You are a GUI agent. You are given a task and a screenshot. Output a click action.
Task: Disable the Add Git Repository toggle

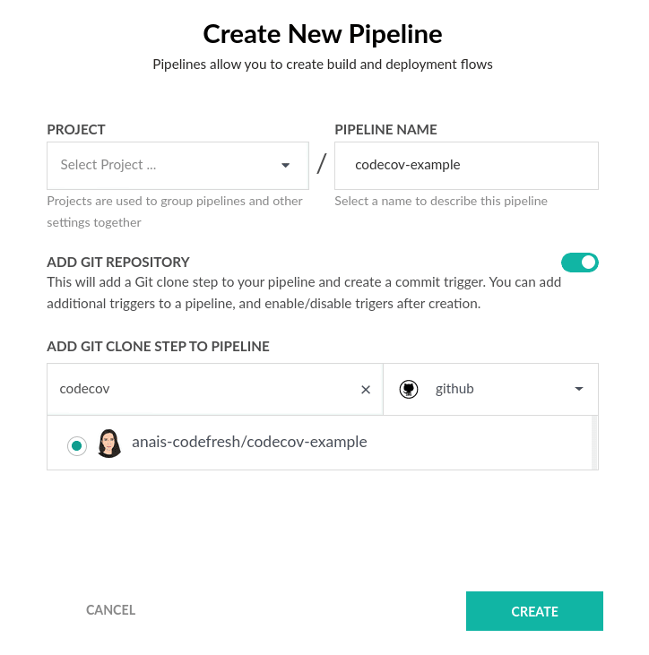point(579,263)
